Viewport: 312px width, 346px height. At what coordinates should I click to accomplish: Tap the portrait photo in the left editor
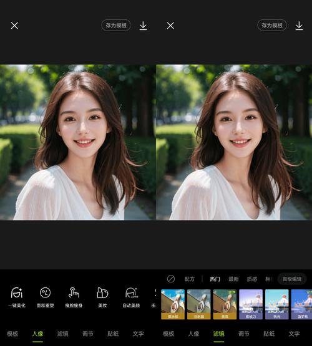click(78, 142)
